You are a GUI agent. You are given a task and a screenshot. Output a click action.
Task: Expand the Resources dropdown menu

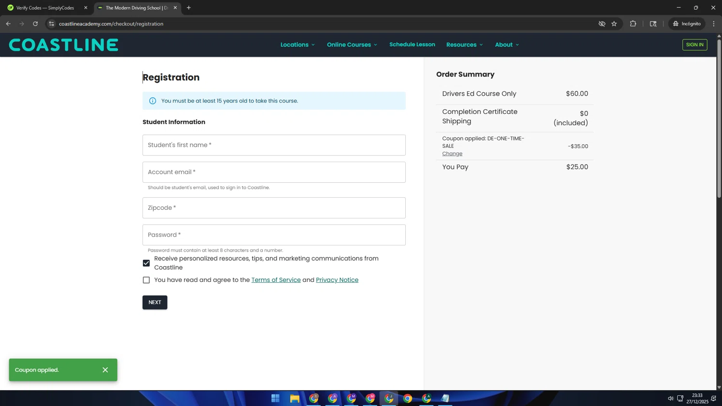pos(464,45)
